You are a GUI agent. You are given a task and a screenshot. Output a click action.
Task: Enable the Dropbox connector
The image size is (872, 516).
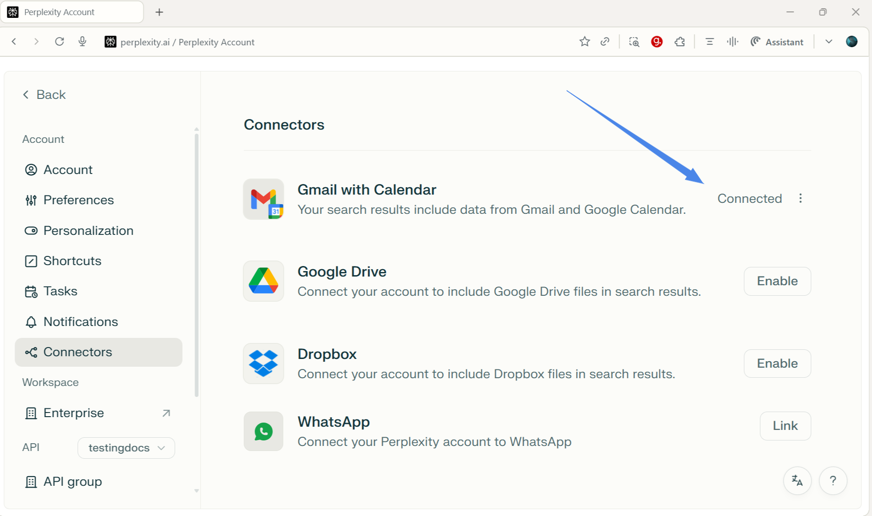click(x=777, y=364)
